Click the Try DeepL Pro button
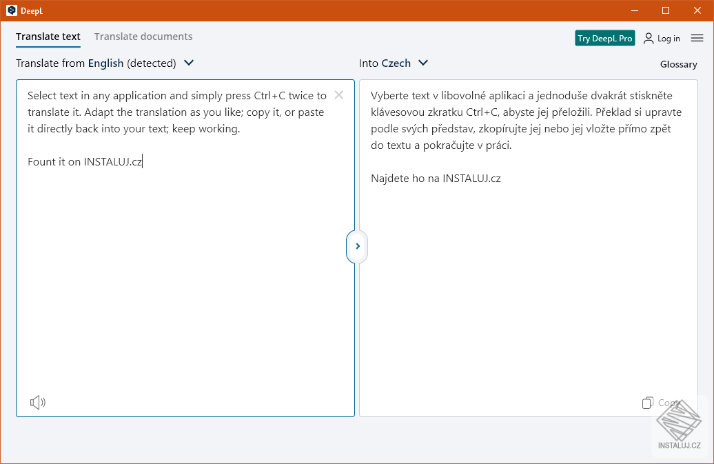The width and height of the screenshot is (714, 464). pos(604,38)
